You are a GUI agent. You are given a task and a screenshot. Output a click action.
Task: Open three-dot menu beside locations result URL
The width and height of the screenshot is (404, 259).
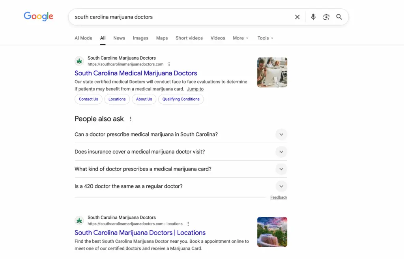(x=188, y=224)
